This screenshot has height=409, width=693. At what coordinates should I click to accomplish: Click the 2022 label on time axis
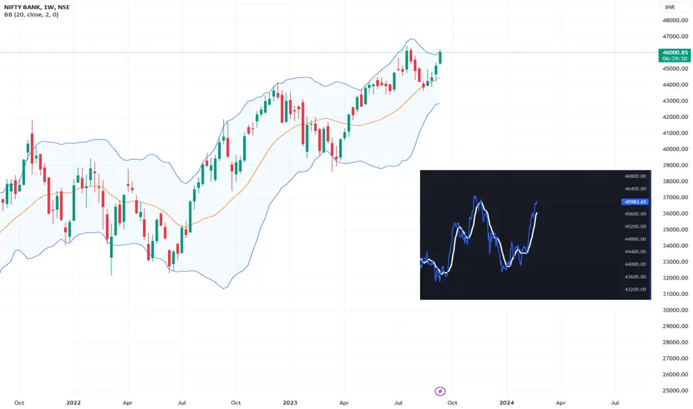click(x=74, y=403)
